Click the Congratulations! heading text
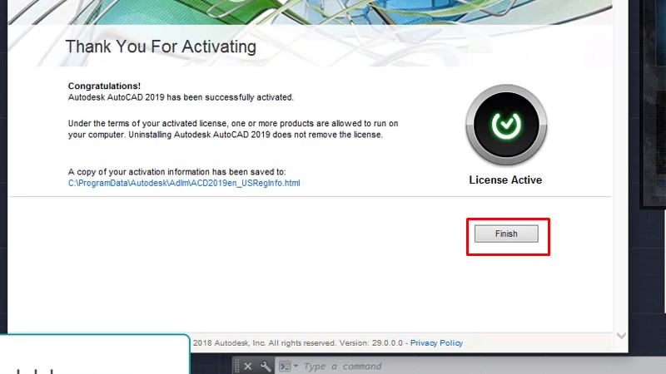This screenshot has height=374, width=666. [104, 86]
